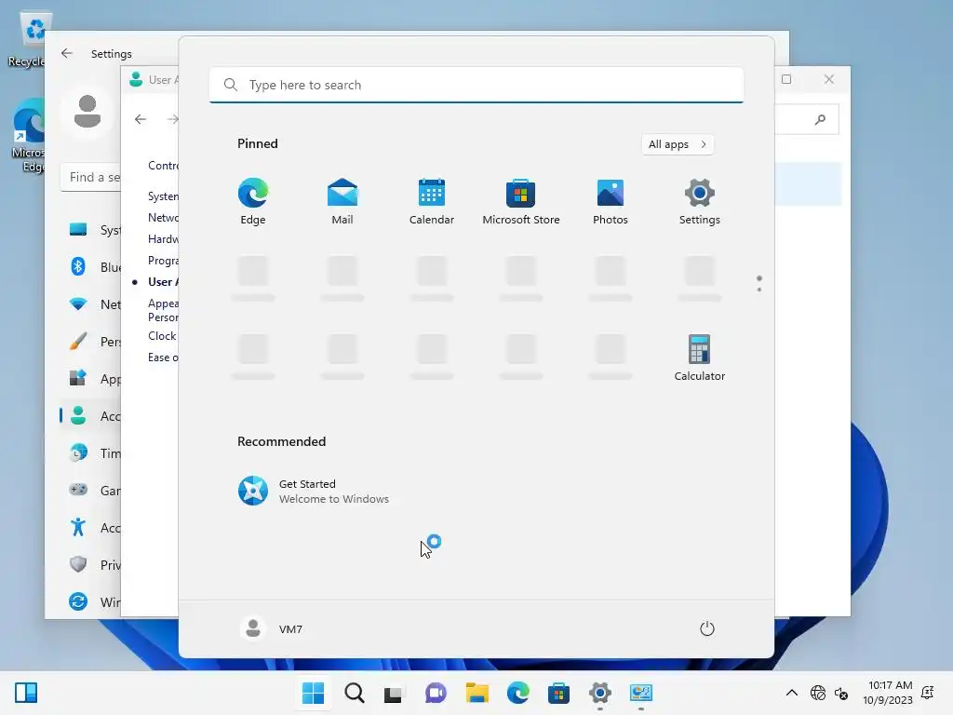Viewport: 953px width, 715px height.
Task: Open Task View on taskbar
Action: point(394,693)
